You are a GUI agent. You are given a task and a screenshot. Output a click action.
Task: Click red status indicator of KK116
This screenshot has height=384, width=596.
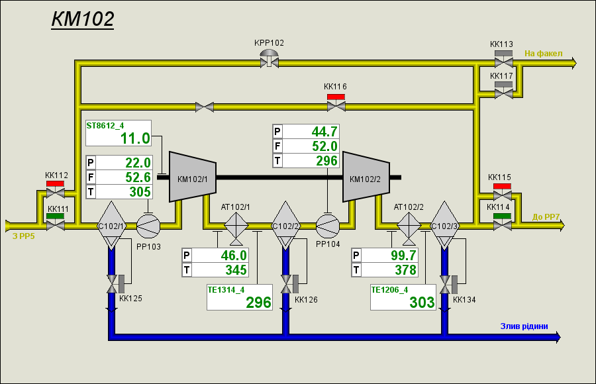click(336, 97)
